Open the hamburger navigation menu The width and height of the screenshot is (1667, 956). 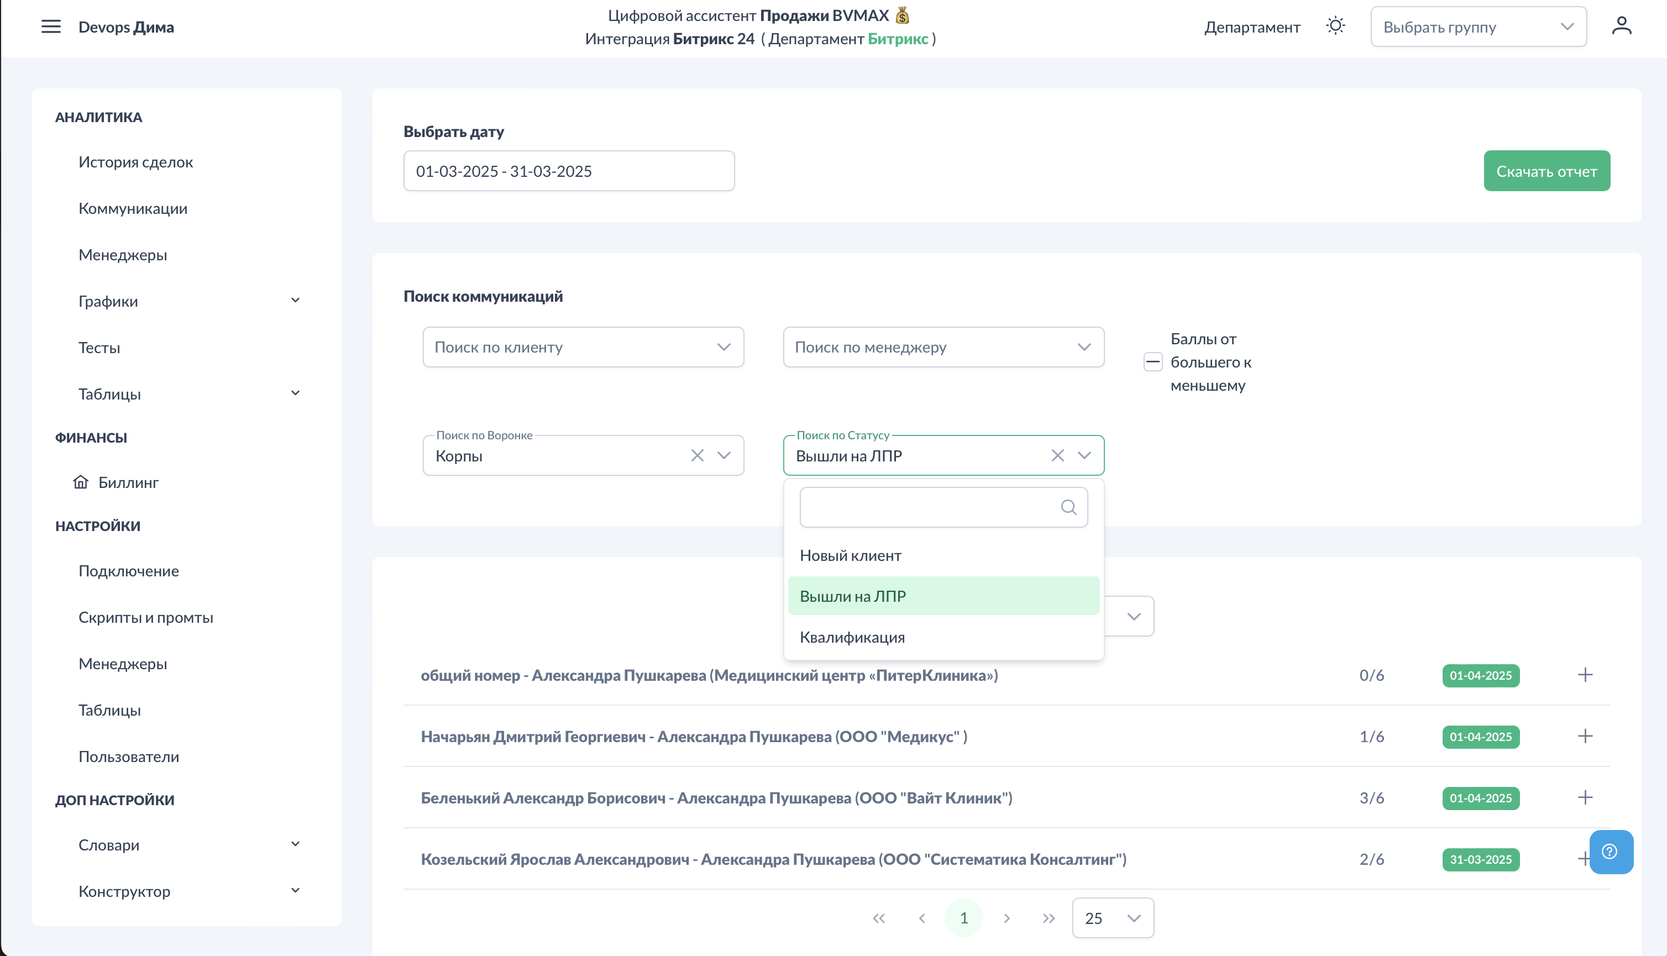[50, 27]
